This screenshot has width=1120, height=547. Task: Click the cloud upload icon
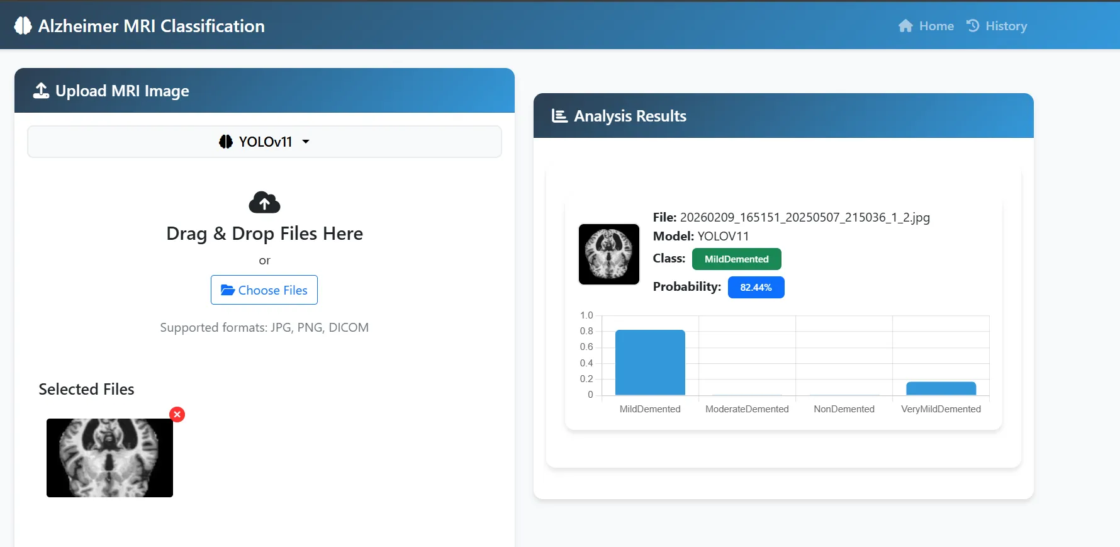[264, 203]
